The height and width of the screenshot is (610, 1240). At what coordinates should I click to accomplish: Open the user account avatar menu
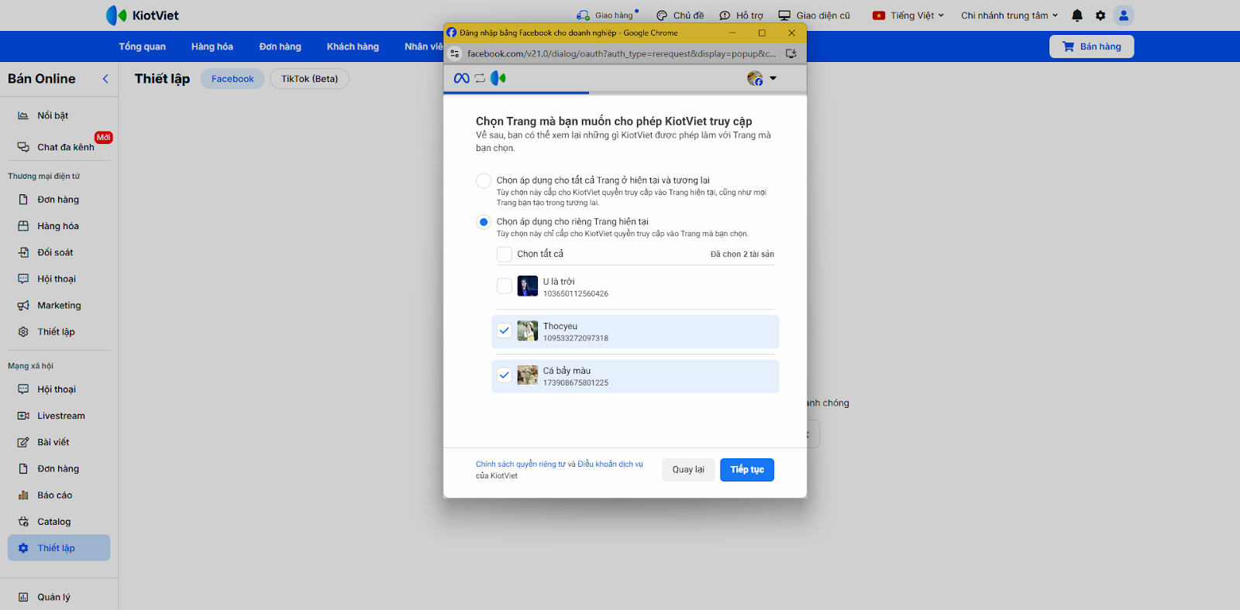click(x=1124, y=15)
